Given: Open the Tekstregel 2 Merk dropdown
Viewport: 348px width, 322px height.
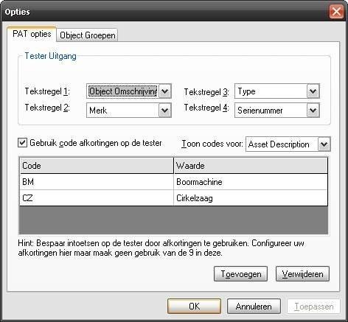Looking at the screenshot, I should coord(164,111).
